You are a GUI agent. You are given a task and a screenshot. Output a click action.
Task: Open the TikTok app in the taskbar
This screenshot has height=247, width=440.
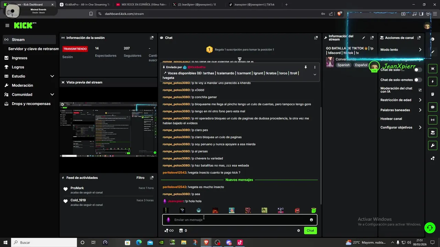coord(240,243)
